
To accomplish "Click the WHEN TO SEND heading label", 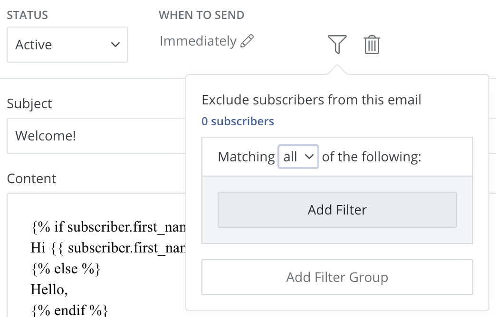I will point(201,15).
